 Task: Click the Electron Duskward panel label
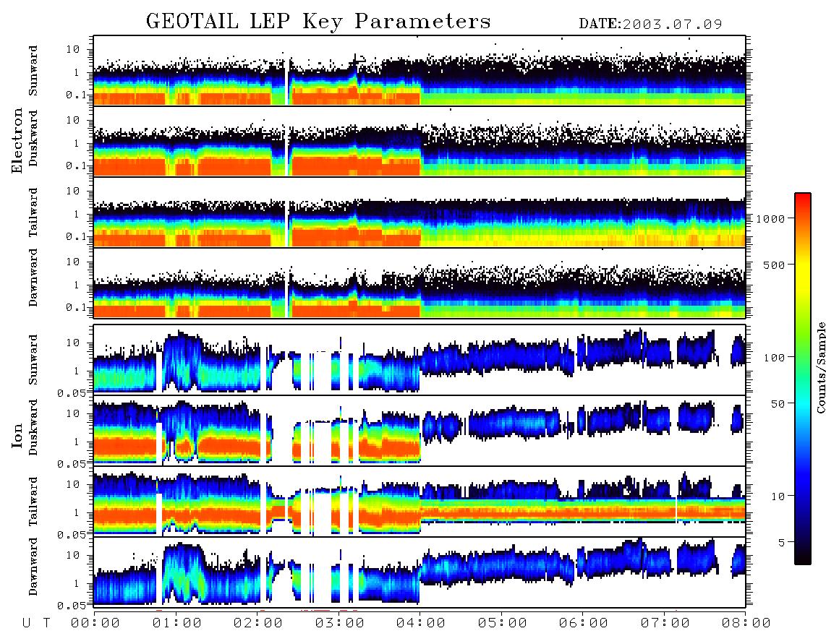point(33,139)
